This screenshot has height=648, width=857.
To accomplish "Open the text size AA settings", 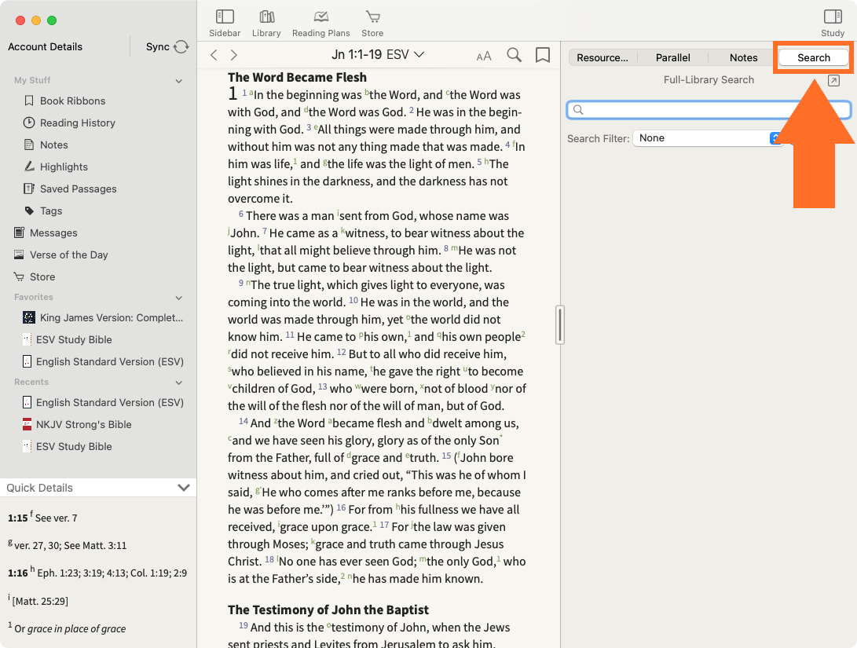I will (484, 56).
